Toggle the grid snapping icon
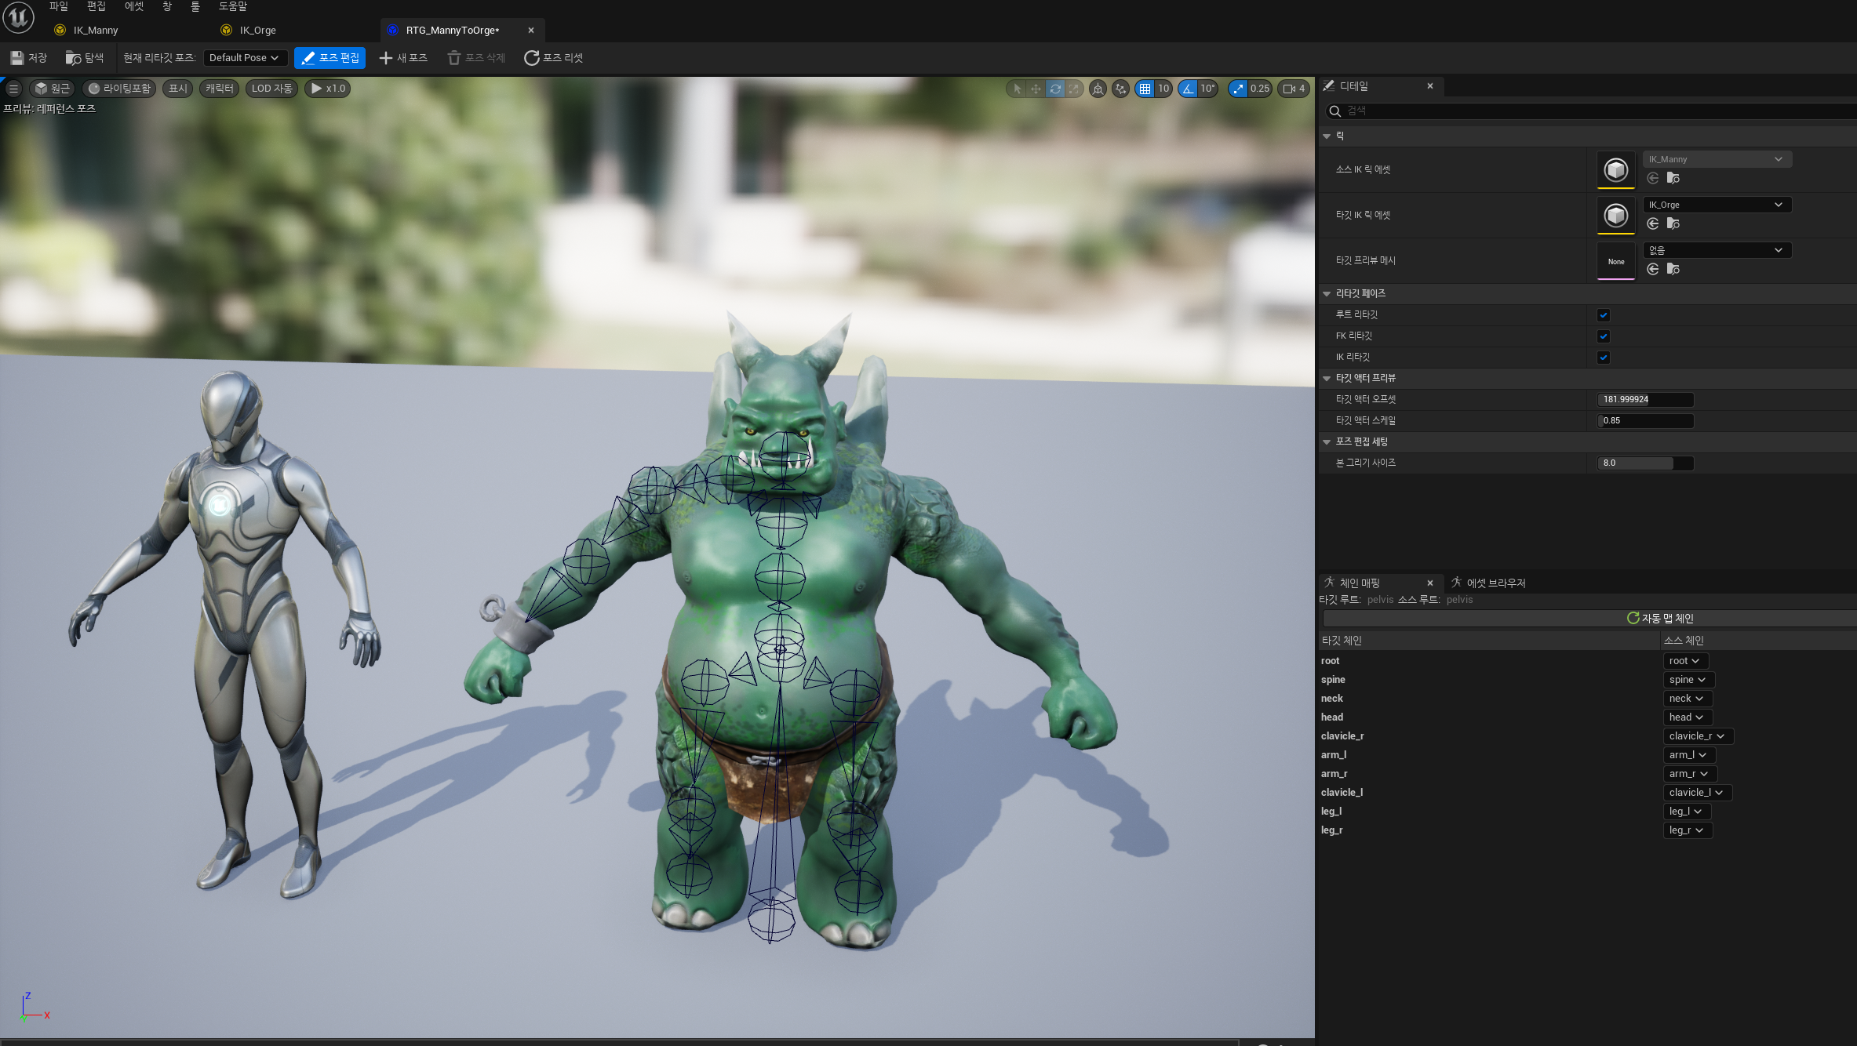 tap(1145, 89)
